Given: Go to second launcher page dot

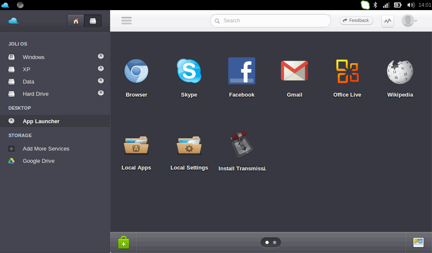Looking at the screenshot, I should [275, 242].
